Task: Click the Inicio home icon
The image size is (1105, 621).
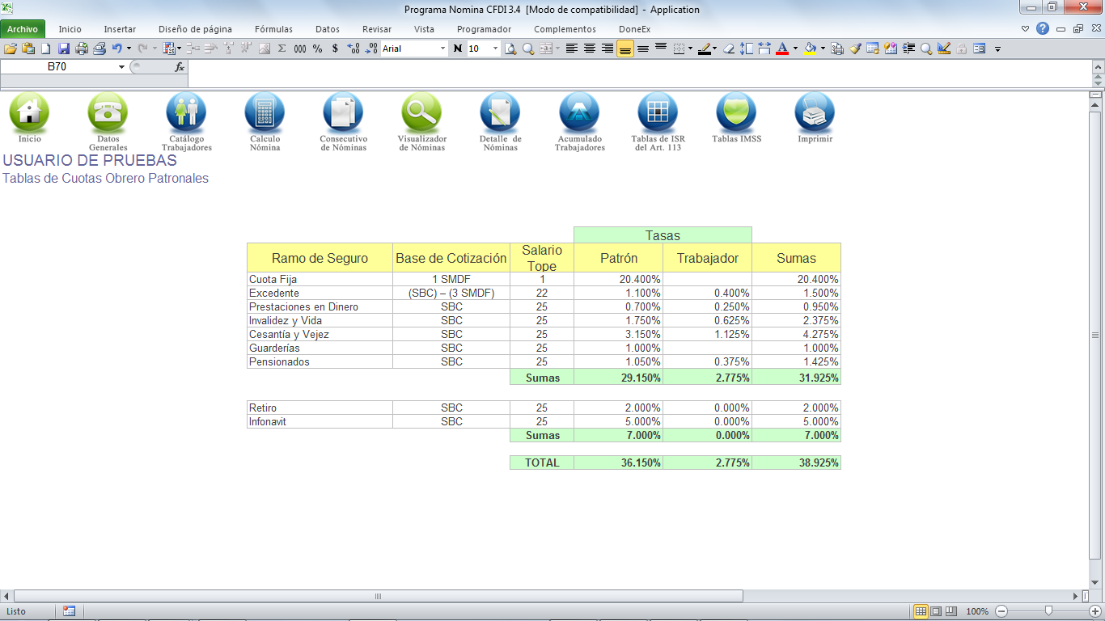Action: pos(29,113)
